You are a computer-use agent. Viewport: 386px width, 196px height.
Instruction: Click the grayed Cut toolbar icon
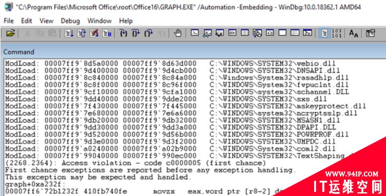27,33
